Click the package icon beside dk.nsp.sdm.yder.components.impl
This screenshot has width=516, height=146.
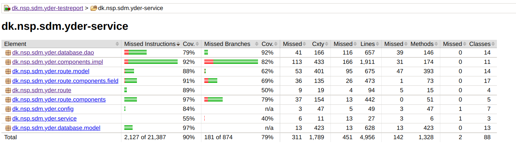(x=8, y=62)
